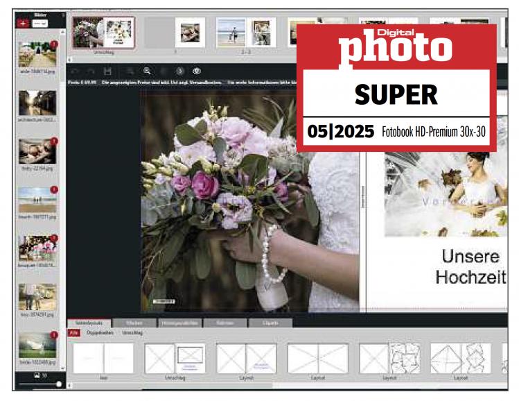
Task: Click the red warning badge on beach photo
Action: tap(54, 189)
